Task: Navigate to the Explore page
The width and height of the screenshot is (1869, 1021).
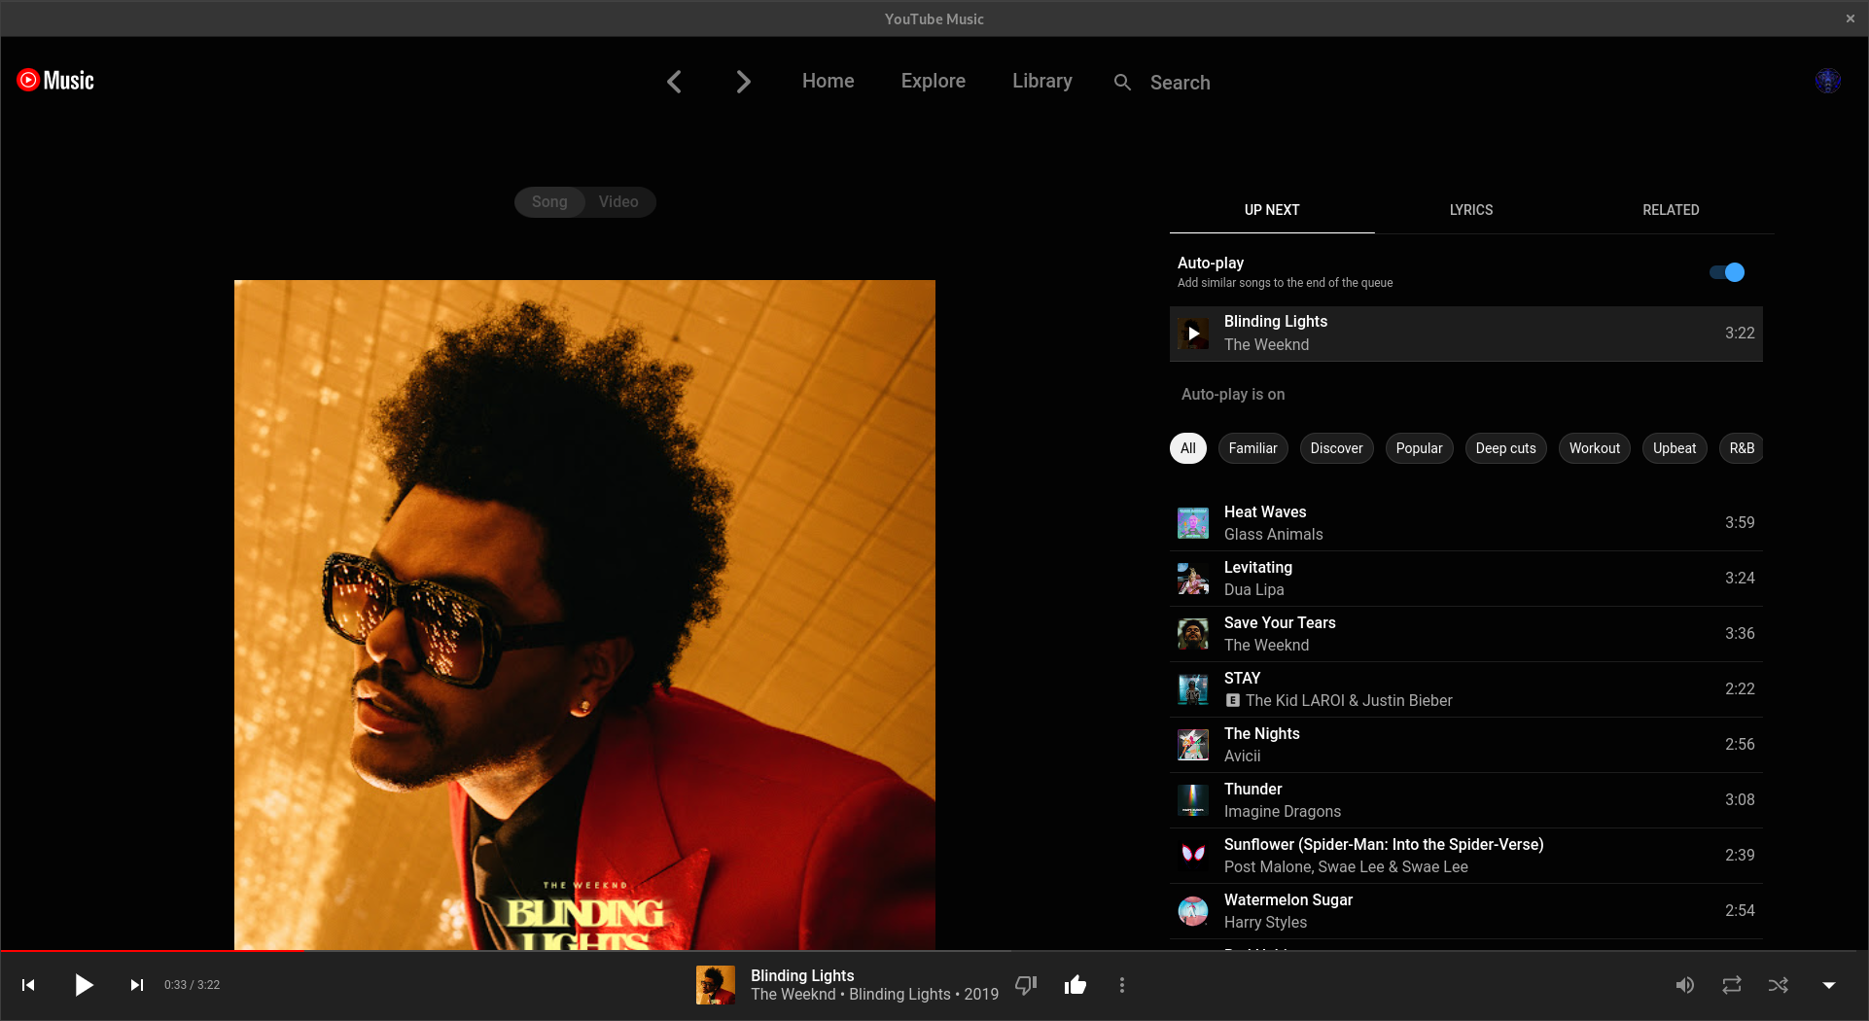Action: [933, 81]
